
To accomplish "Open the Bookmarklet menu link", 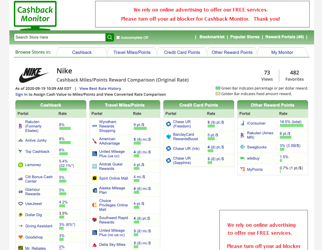I will pos(212,37).
